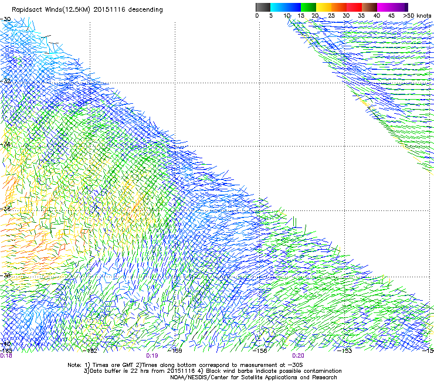
Task: Click the '25' legend scale label
Action: coord(331,16)
